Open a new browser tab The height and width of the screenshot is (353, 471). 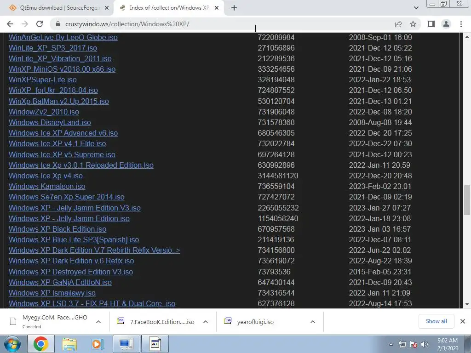tap(234, 8)
